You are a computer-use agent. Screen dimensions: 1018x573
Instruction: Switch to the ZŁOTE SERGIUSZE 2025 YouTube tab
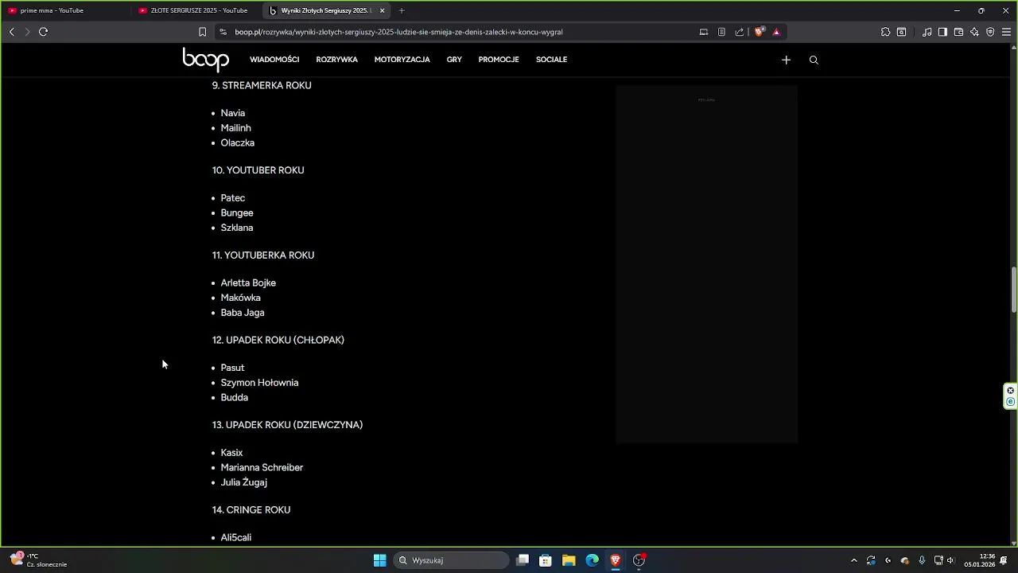tap(196, 10)
